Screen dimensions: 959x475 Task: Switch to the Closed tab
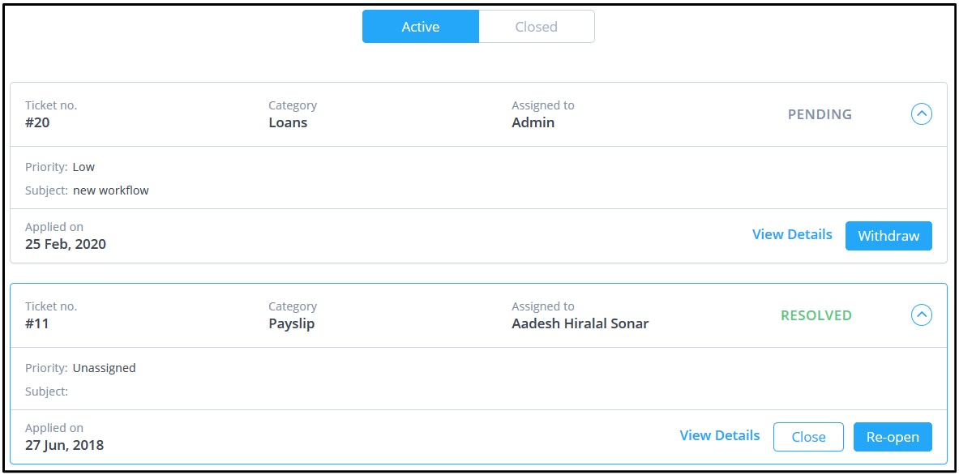point(536,26)
